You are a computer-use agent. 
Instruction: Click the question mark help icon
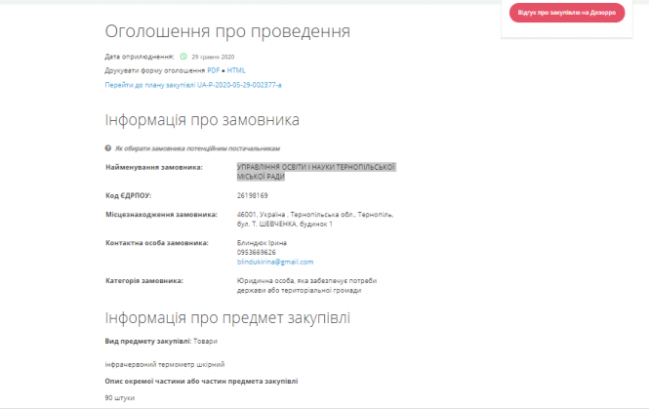coord(108,148)
